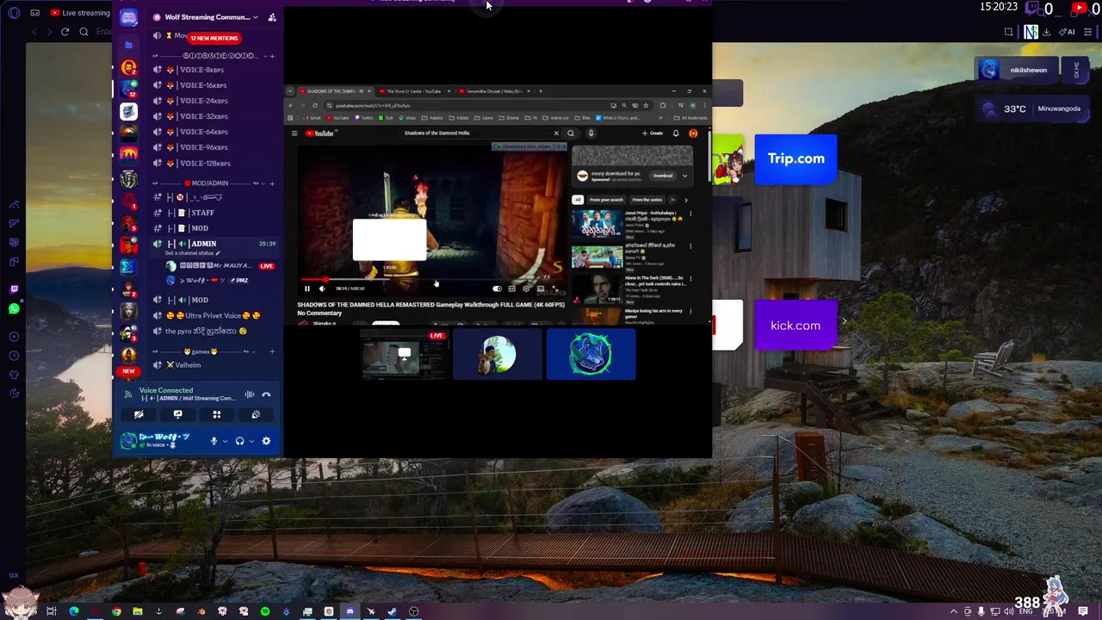This screenshot has height=620, width=1102.
Task: Click the 12 New Mentions badge
Action: coord(214,38)
